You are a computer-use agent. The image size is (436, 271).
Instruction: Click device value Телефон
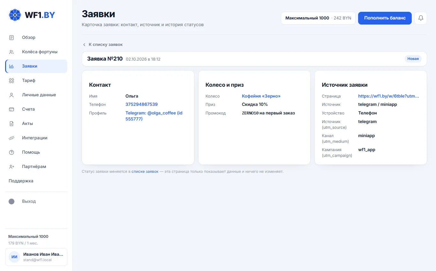coord(367,113)
